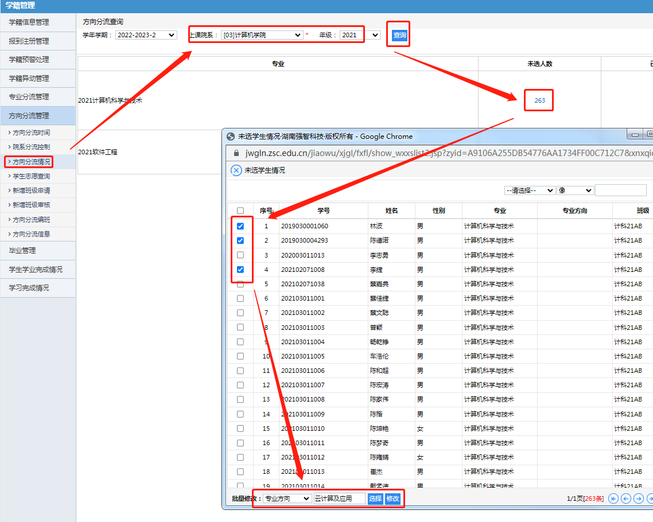Screen dimensions: 653x522
Task: Open 学籍预警处理 in the sidebar
Action: (x=38, y=60)
